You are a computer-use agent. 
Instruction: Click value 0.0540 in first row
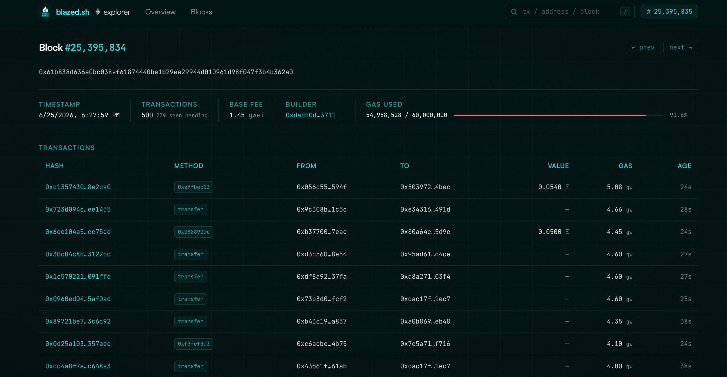(x=553, y=187)
